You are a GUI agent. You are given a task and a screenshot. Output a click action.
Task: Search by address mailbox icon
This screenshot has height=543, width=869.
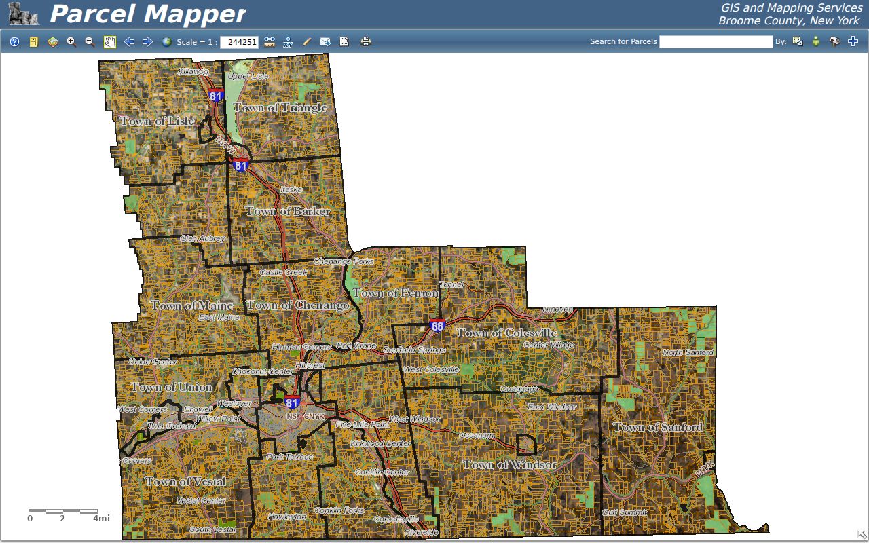coord(835,41)
